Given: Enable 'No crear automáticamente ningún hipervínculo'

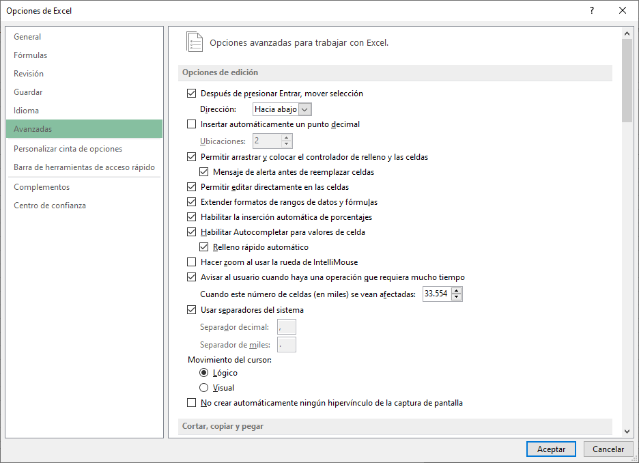Looking at the screenshot, I should [x=192, y=403].
